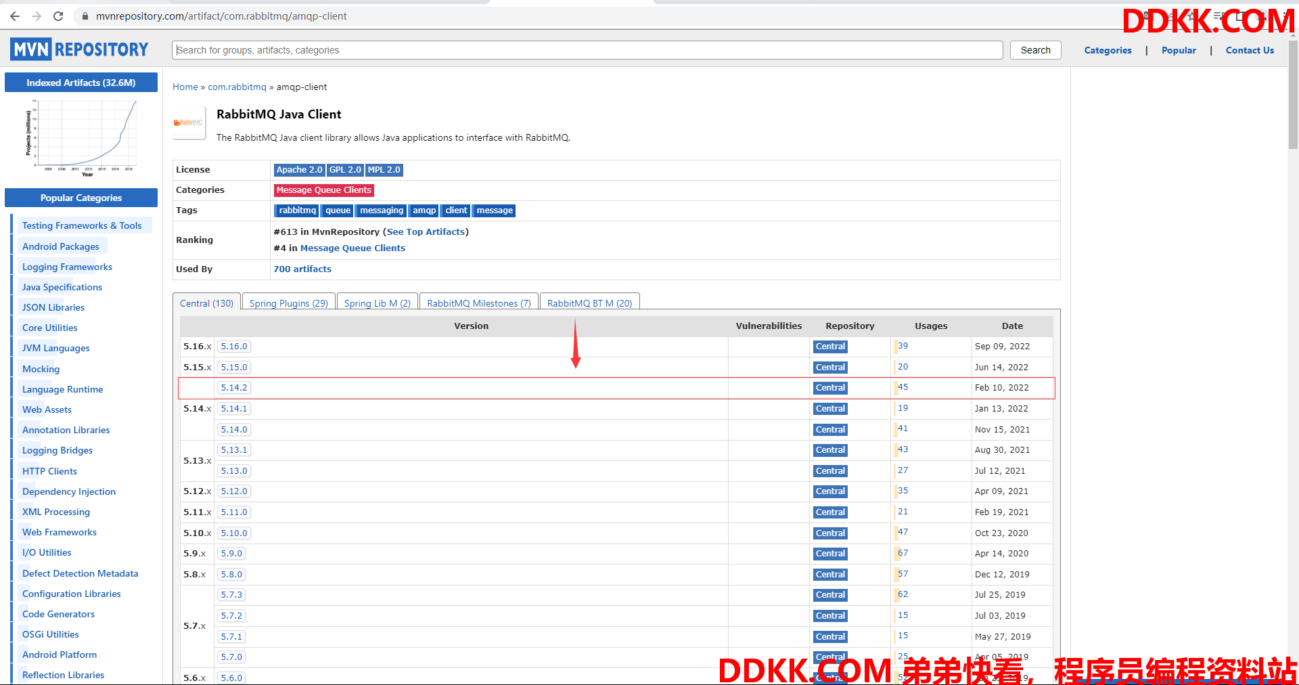1299x685 pixels.
Task: Open the 45 usages link for 5.14.2
Action: [x=903, y=387]
